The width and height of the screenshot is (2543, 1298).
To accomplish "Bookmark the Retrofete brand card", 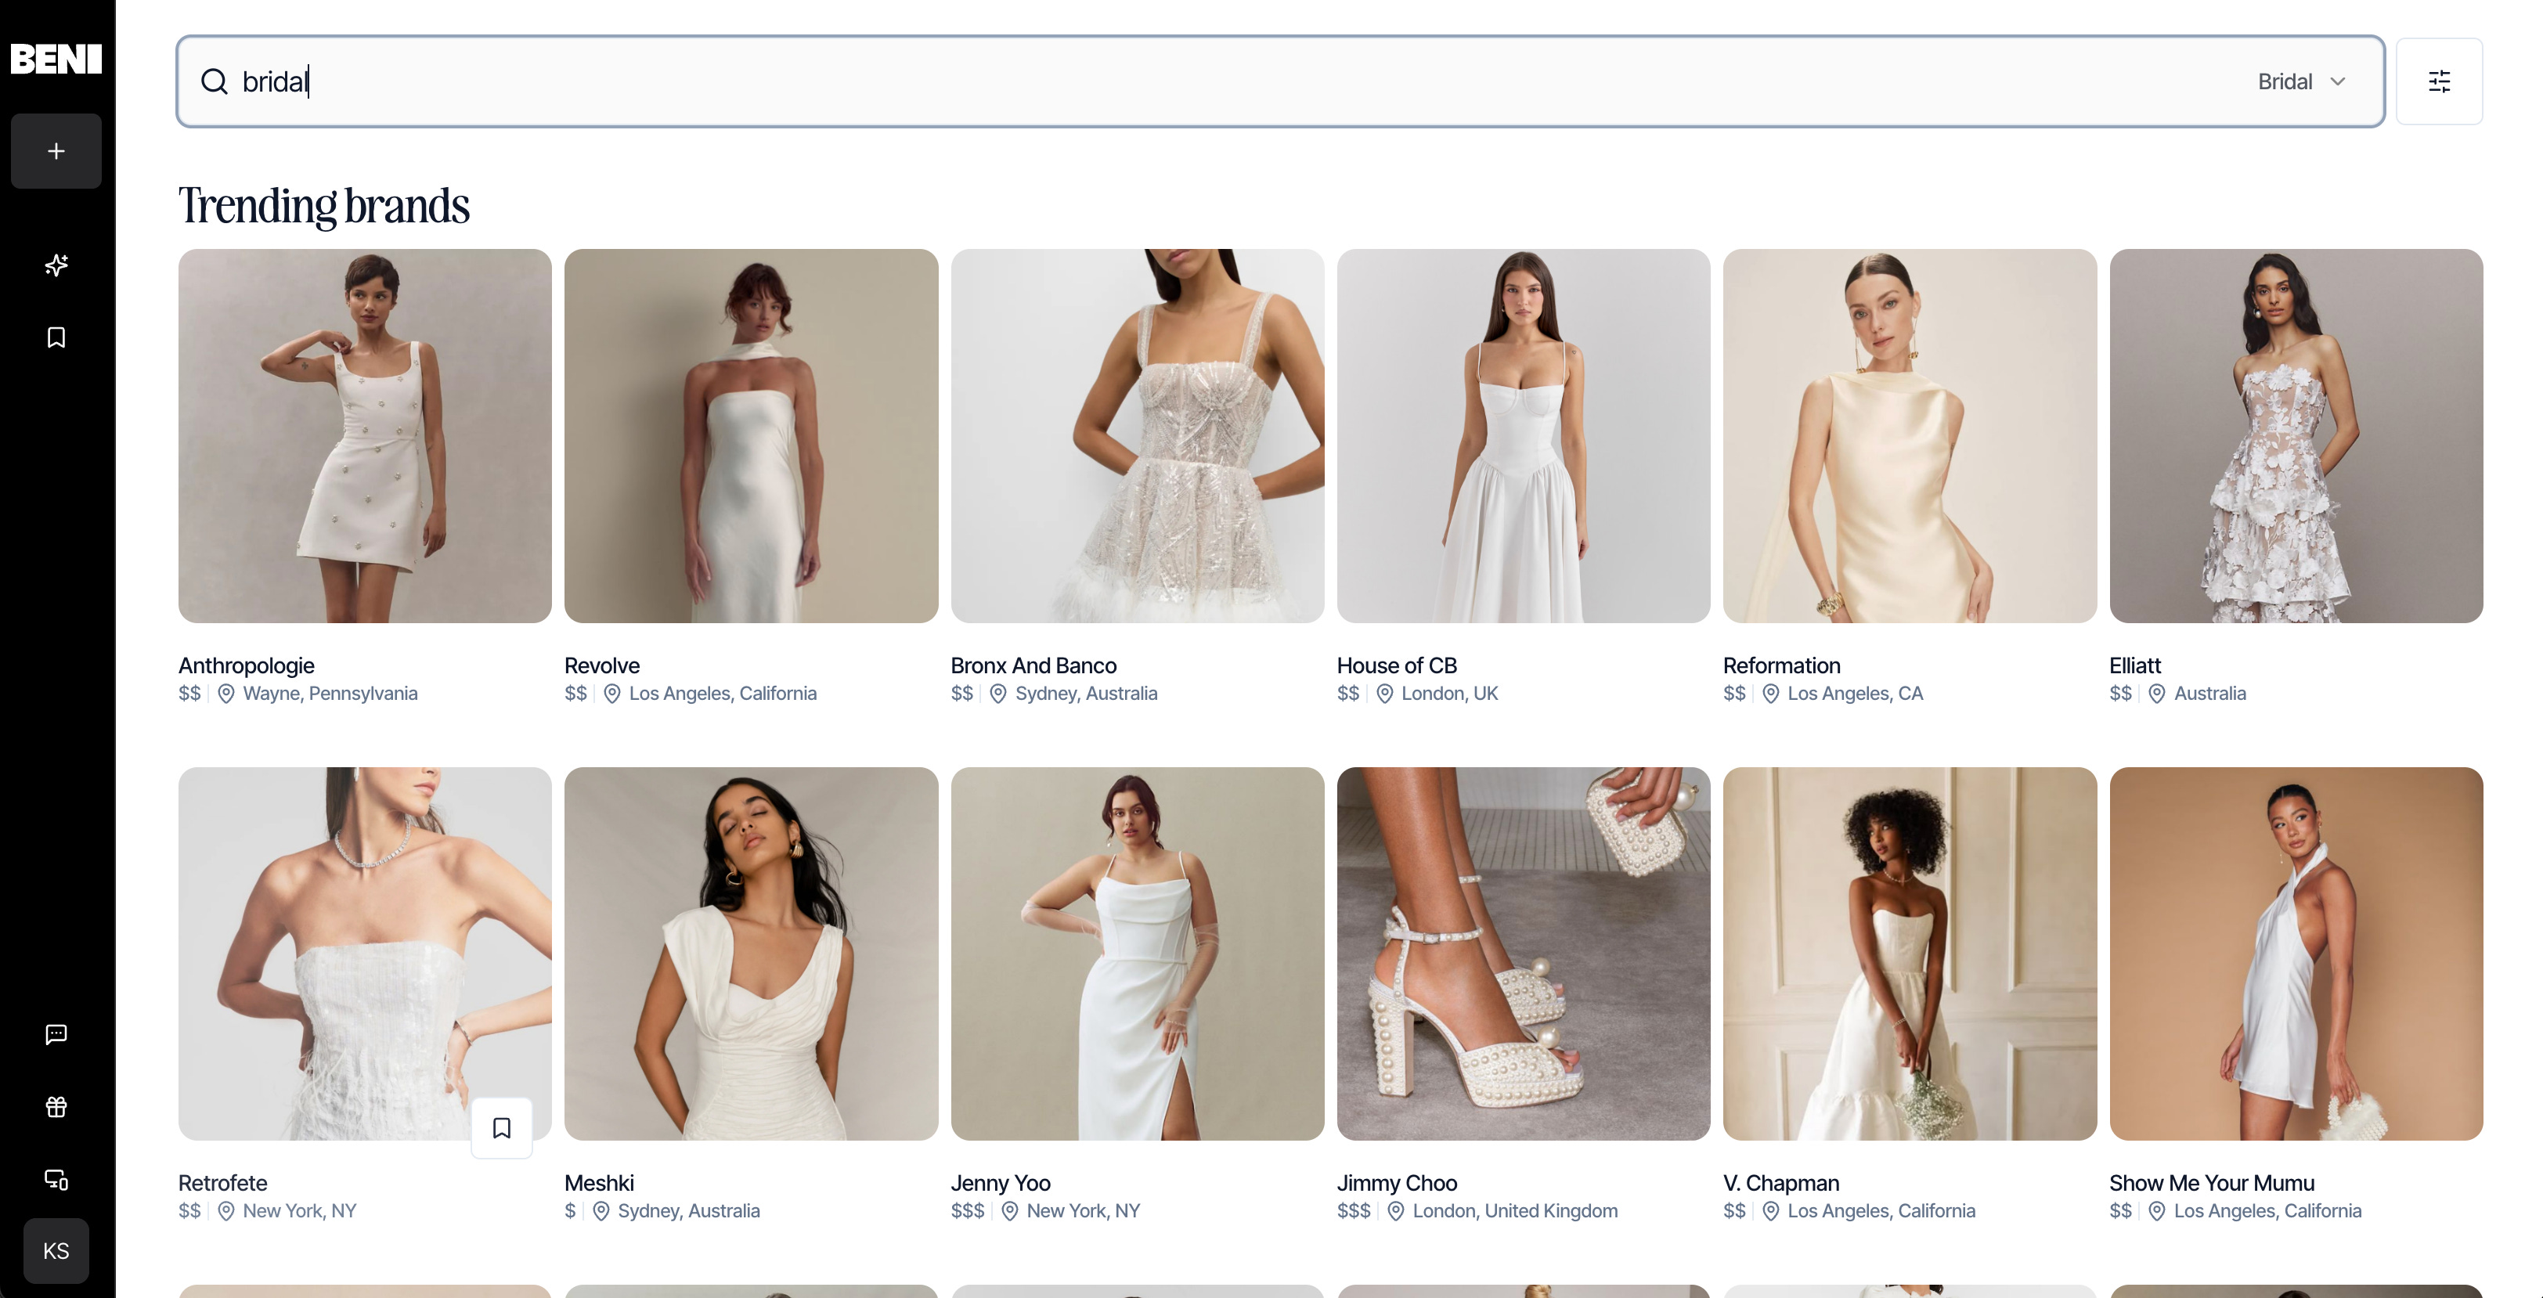I will pyautogui.click(x=502, y=1127).
